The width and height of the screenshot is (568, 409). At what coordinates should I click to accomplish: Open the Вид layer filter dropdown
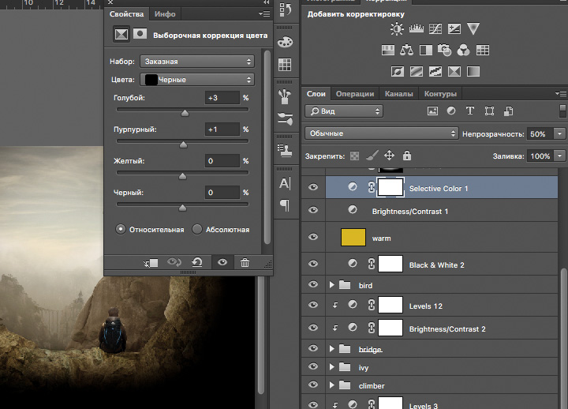344,111
